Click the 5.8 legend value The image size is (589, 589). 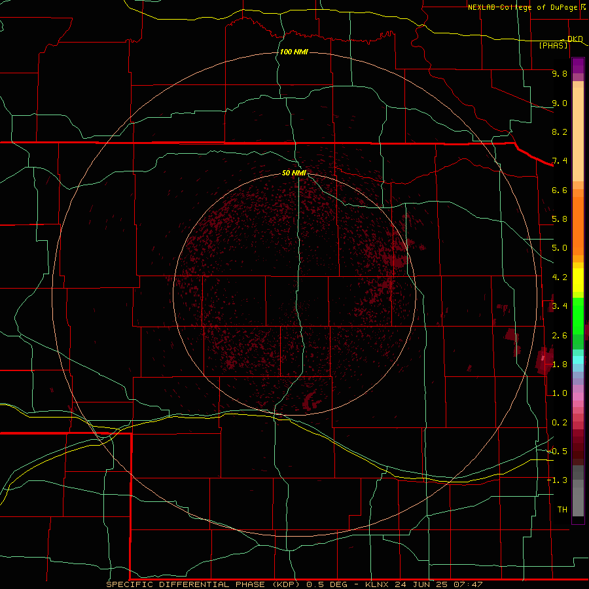pyautogui.click(x=560, y=219)
